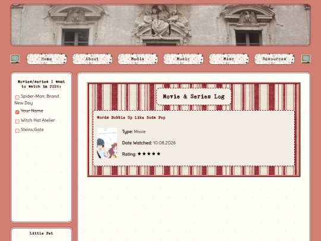Click the Movie & Series Log heading
The image size is (321, 241).
pyautogui.click(x=194, y=96)
